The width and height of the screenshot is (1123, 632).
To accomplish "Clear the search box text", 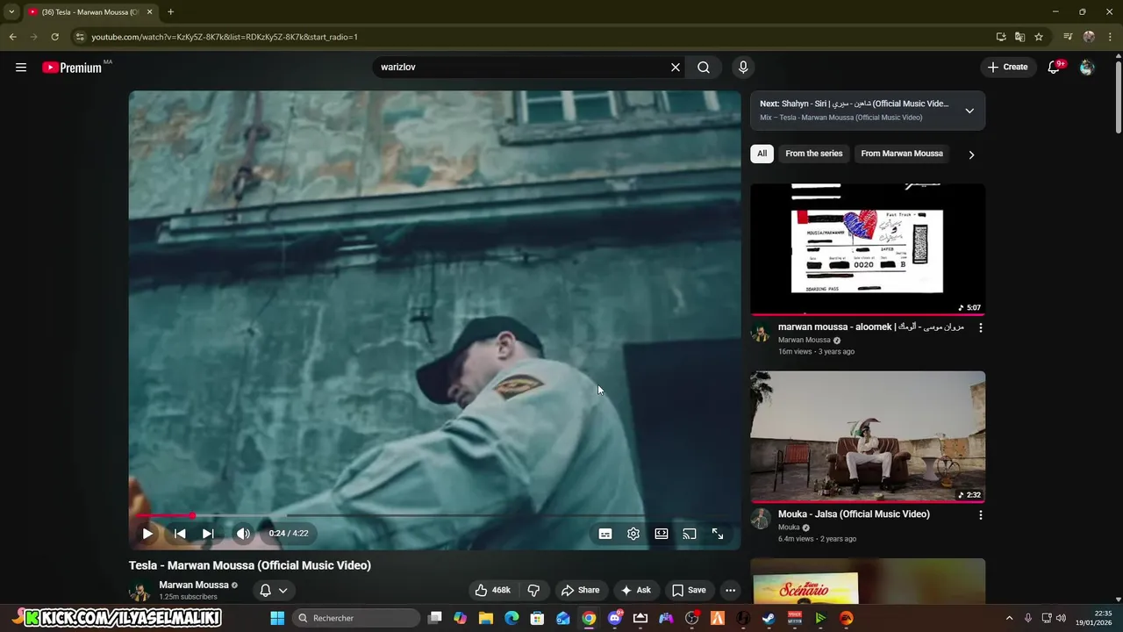I will click(676, 67).
